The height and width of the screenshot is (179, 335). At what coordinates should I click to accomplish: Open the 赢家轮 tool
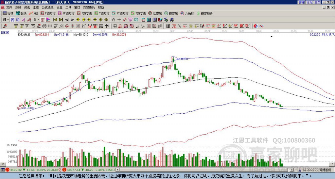tap(171, 13)
